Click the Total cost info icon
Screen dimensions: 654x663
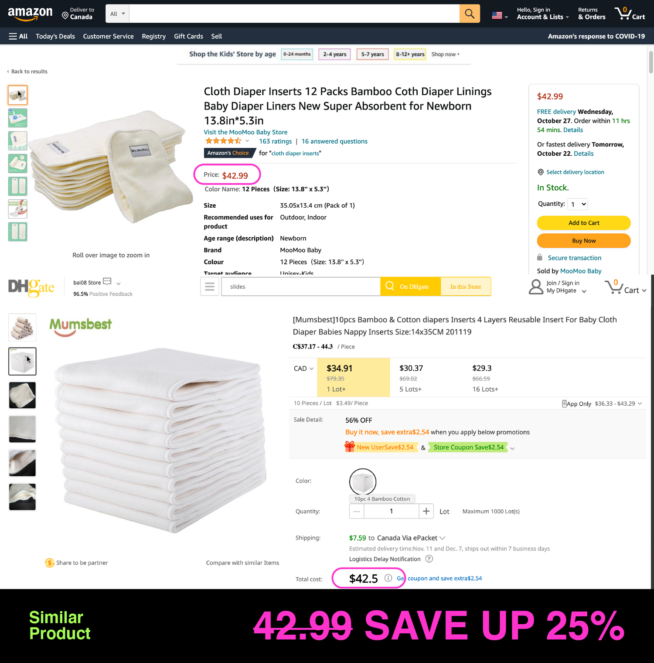(388, 578)
